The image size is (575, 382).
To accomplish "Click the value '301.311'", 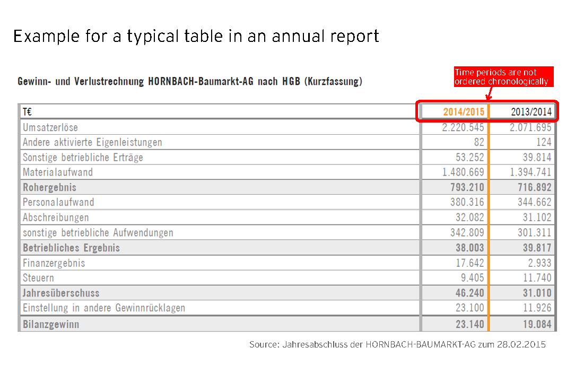I will 535,233.
